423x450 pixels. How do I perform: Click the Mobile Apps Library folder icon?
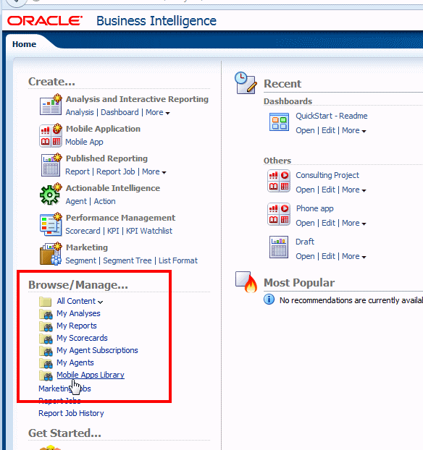(46, 375)
